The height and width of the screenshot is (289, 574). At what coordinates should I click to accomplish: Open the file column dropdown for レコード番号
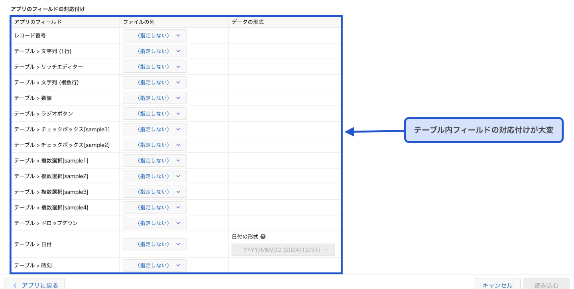point(155,35)
